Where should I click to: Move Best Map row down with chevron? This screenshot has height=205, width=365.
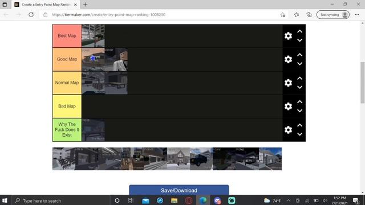pyautogui.click(x=300, y=40)
